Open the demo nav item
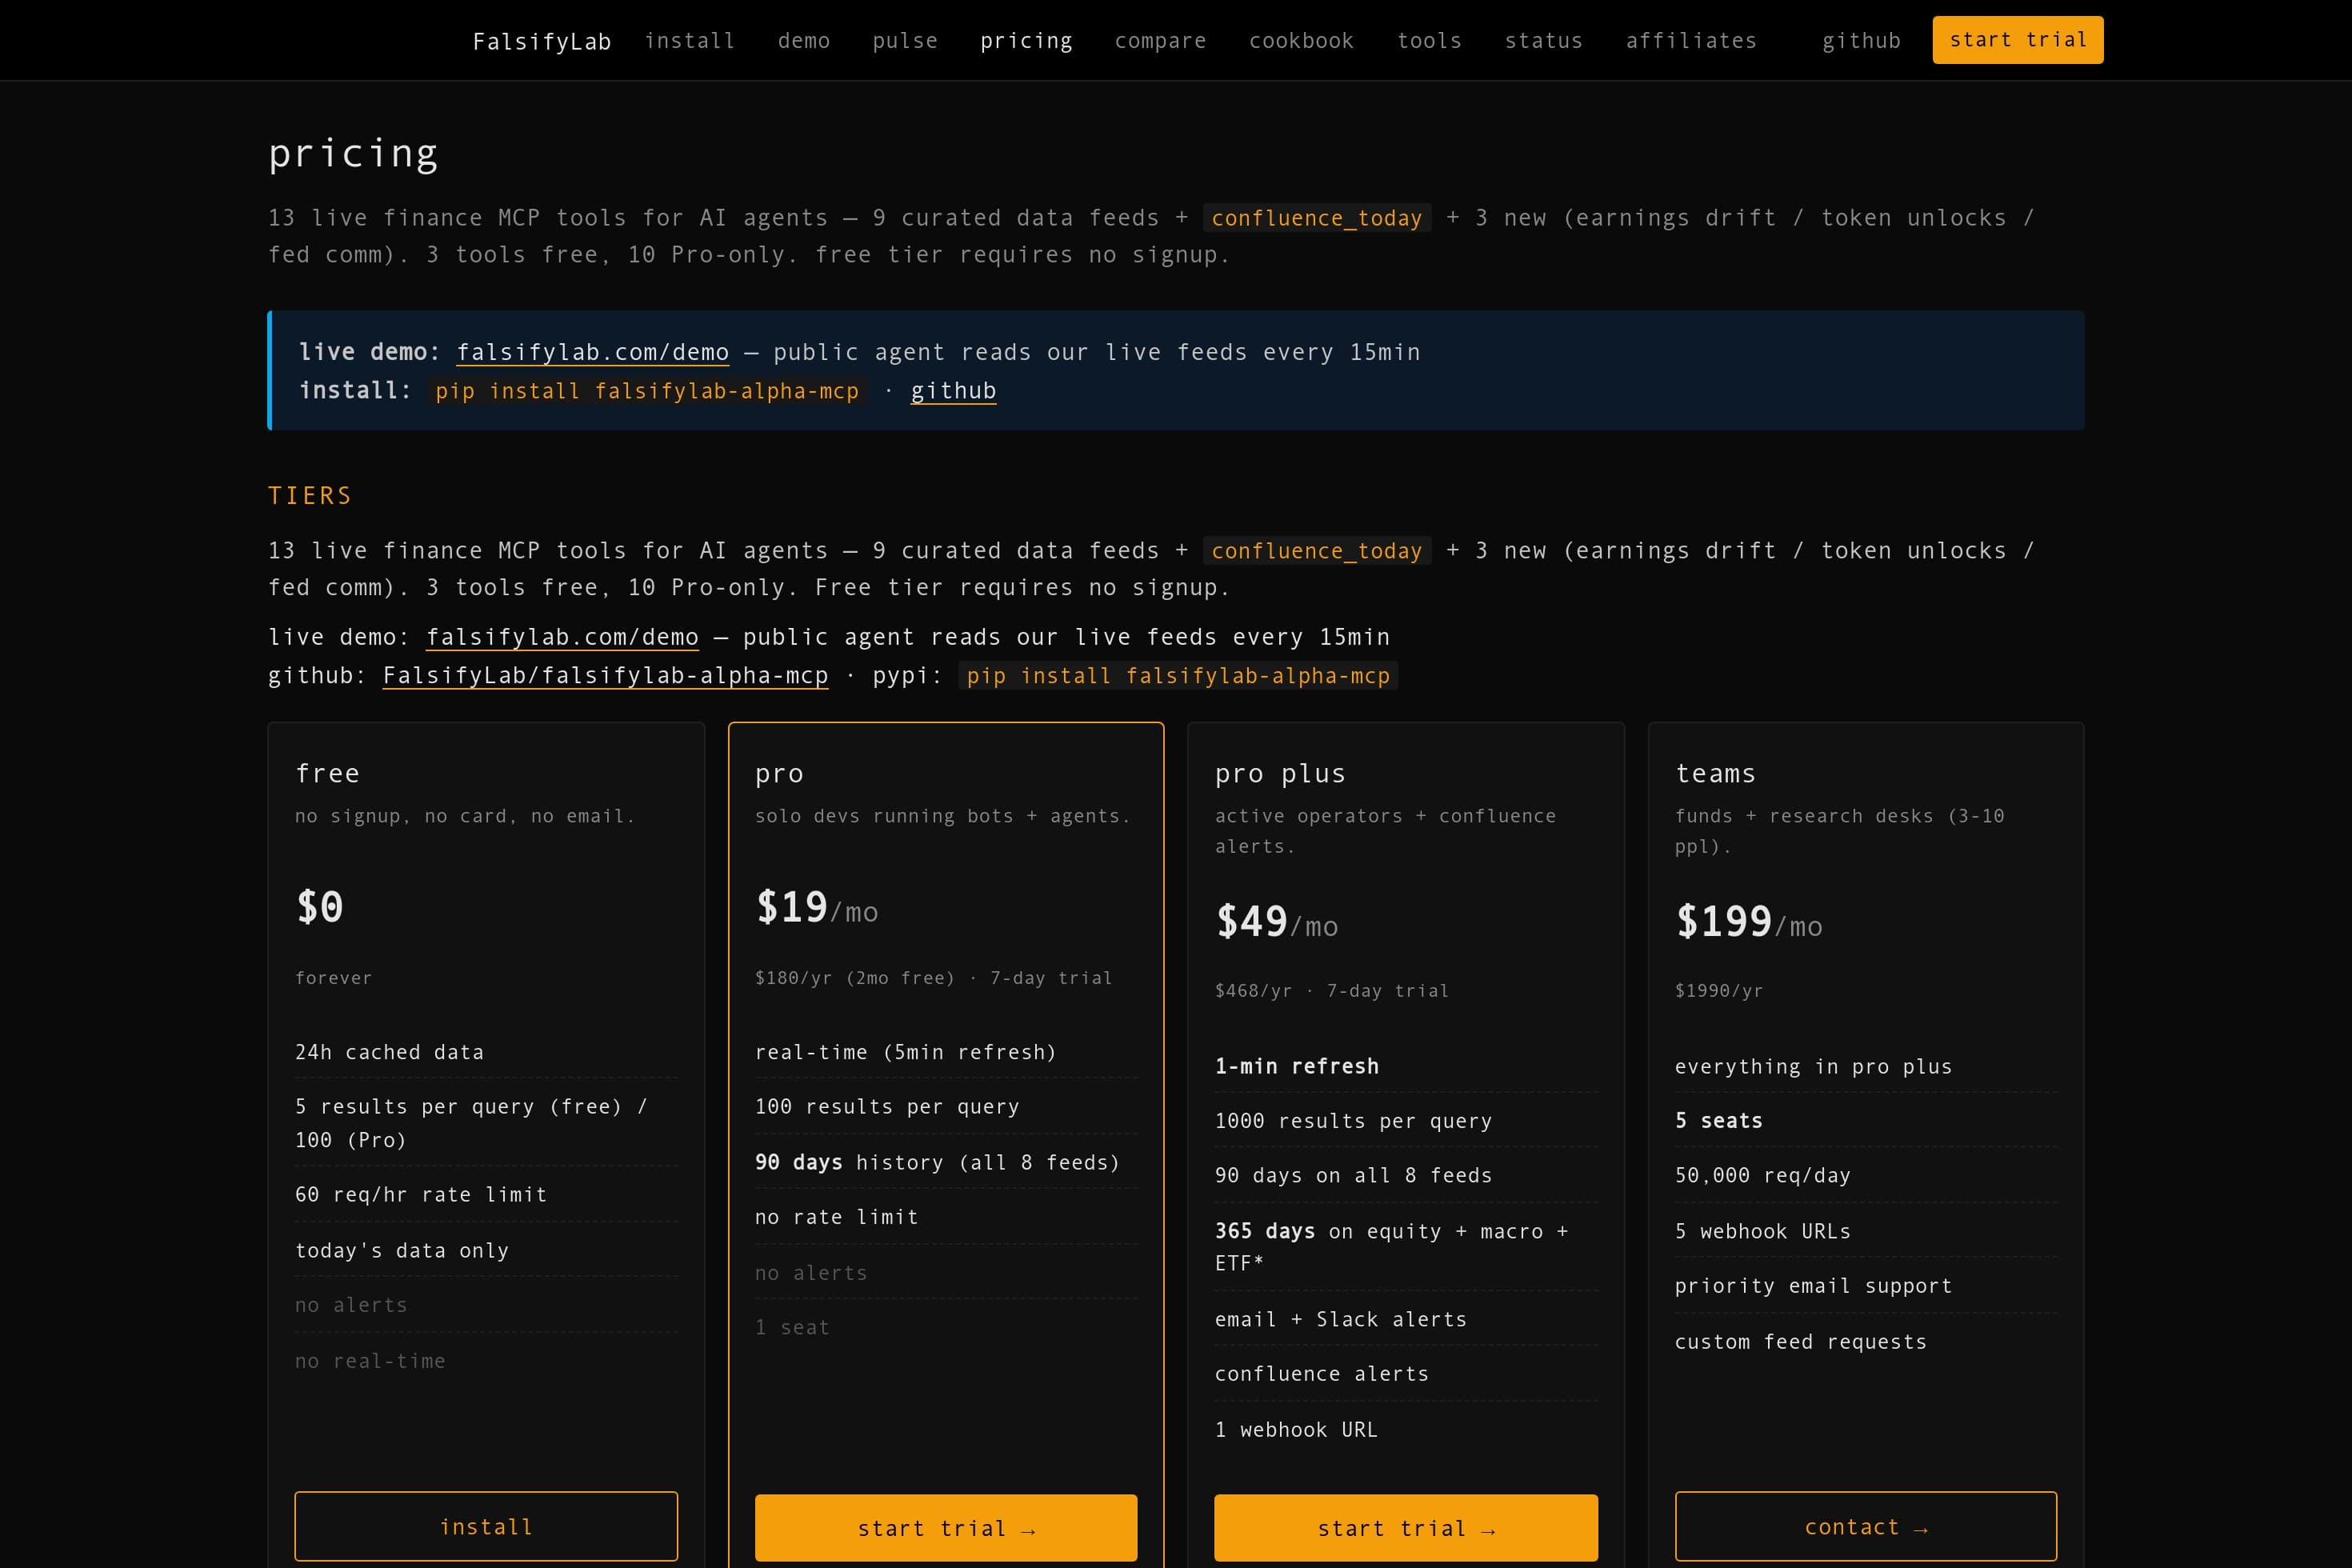This screenshot has height=1568, width=2352. point(804,41)
